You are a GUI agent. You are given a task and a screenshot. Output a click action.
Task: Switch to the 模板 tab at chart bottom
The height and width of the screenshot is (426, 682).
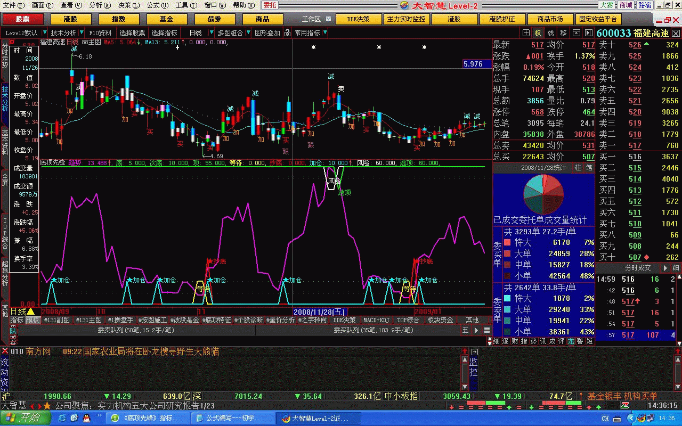click(33, 320)
